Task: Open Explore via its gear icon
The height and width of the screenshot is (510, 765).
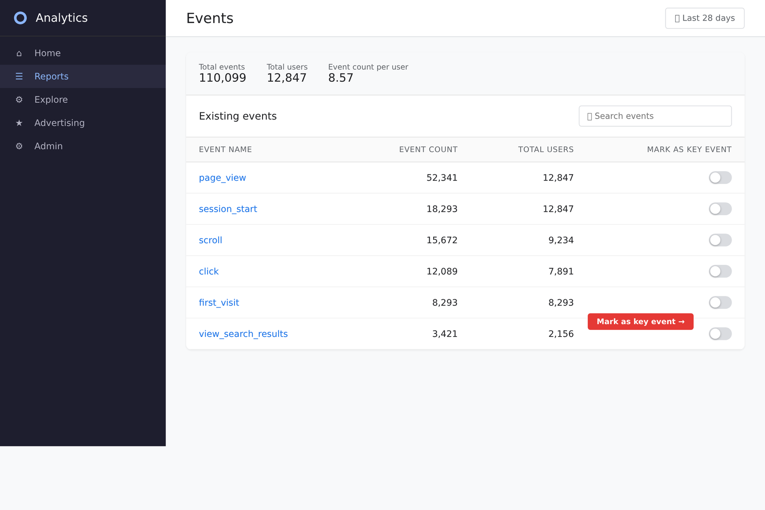Action: tap(19, 99)
